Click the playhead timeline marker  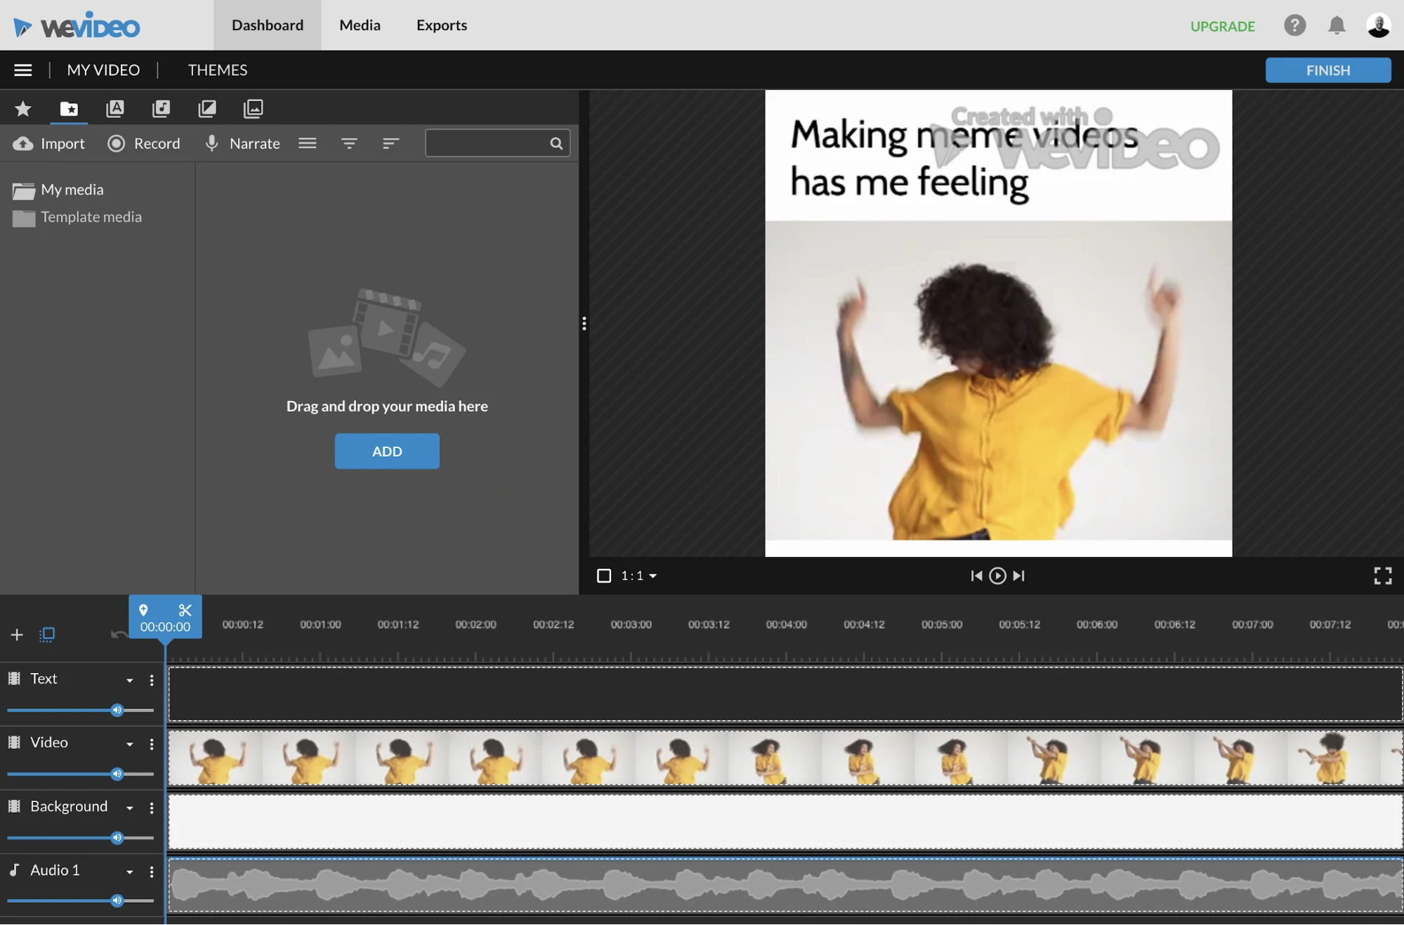(165, 617)
